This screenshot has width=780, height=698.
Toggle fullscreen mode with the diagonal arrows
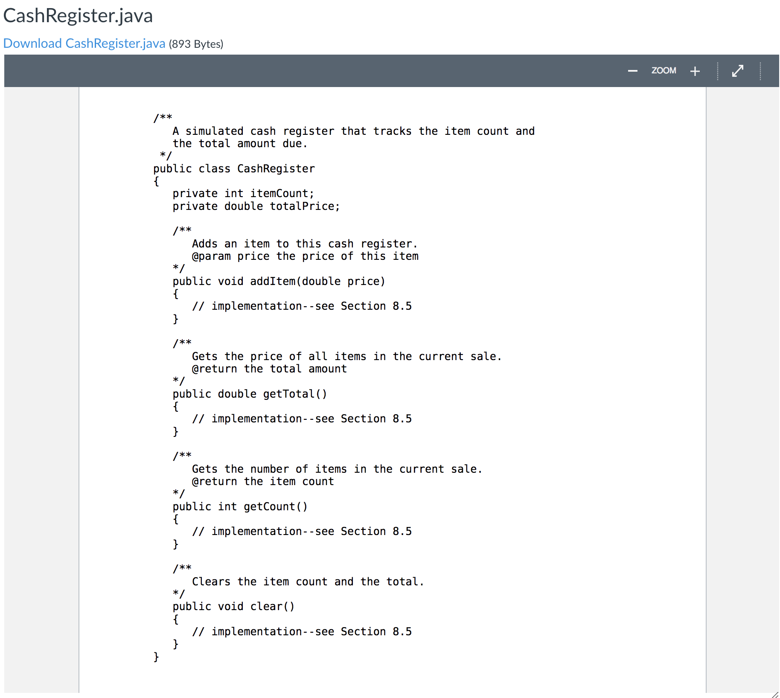[x=738, y=70]
